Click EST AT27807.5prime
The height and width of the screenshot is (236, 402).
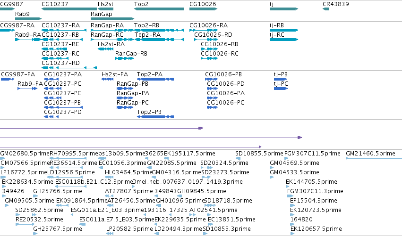(x=109, y=196)
